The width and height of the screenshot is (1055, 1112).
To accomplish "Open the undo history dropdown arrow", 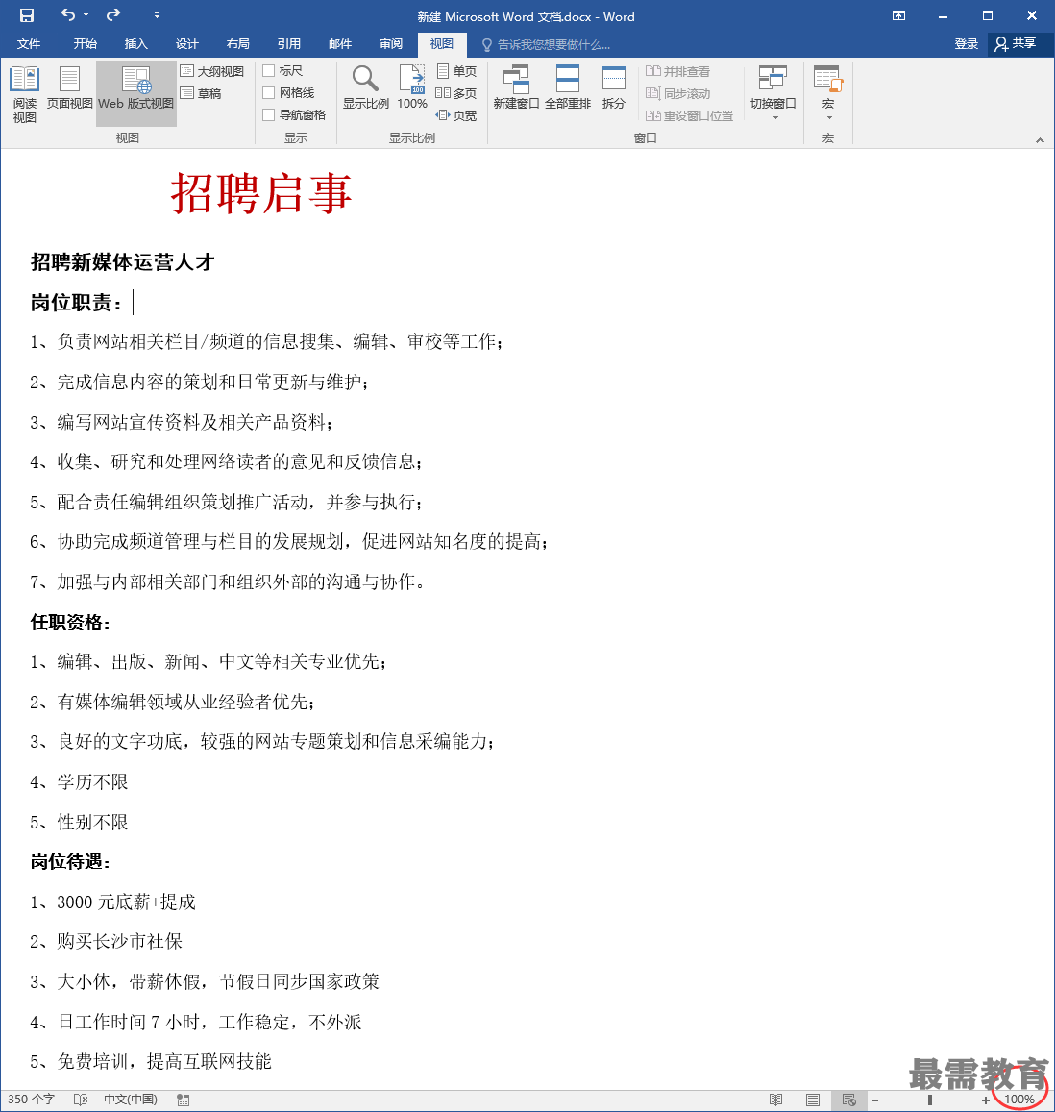I will [86, 14].
